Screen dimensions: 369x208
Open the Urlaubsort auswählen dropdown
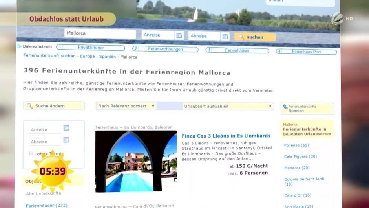click(x=228, y=106)
